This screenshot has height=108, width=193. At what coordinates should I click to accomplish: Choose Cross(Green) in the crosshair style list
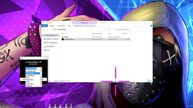[33, 71]
